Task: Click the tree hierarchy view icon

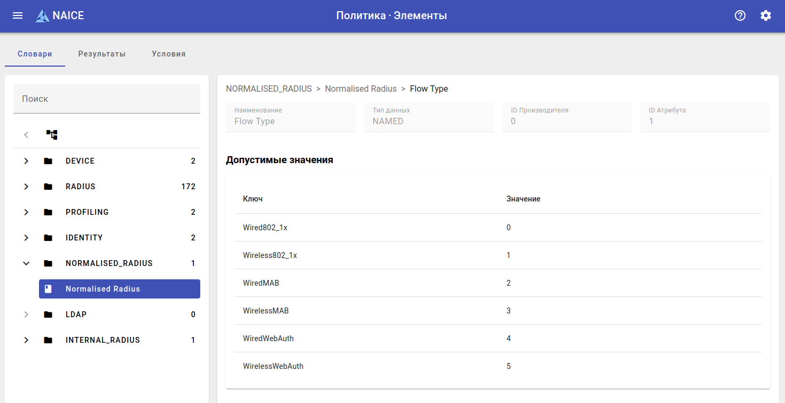Action: 52,134
